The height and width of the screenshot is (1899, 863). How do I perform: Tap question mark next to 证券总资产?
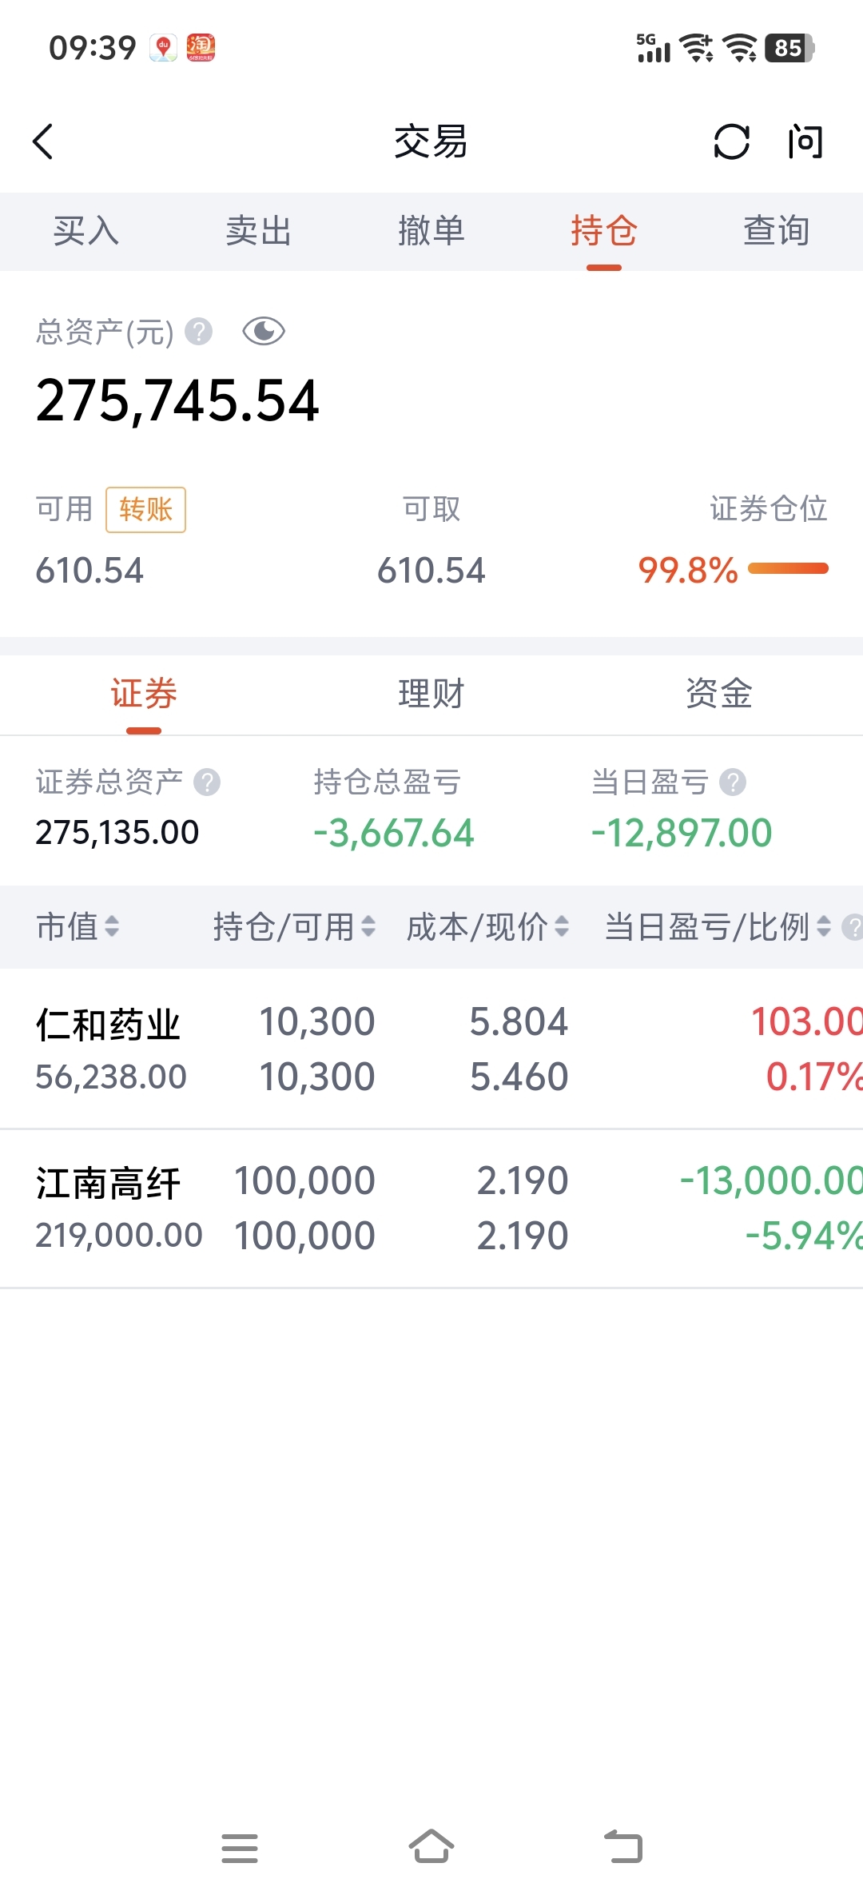pos(207,782)
